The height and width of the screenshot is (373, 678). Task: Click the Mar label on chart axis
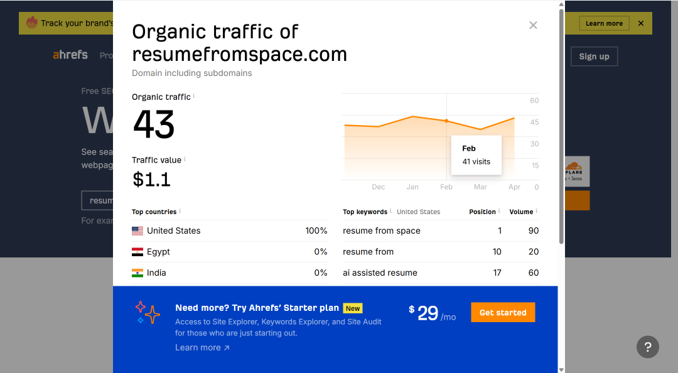tap(480, 187)
